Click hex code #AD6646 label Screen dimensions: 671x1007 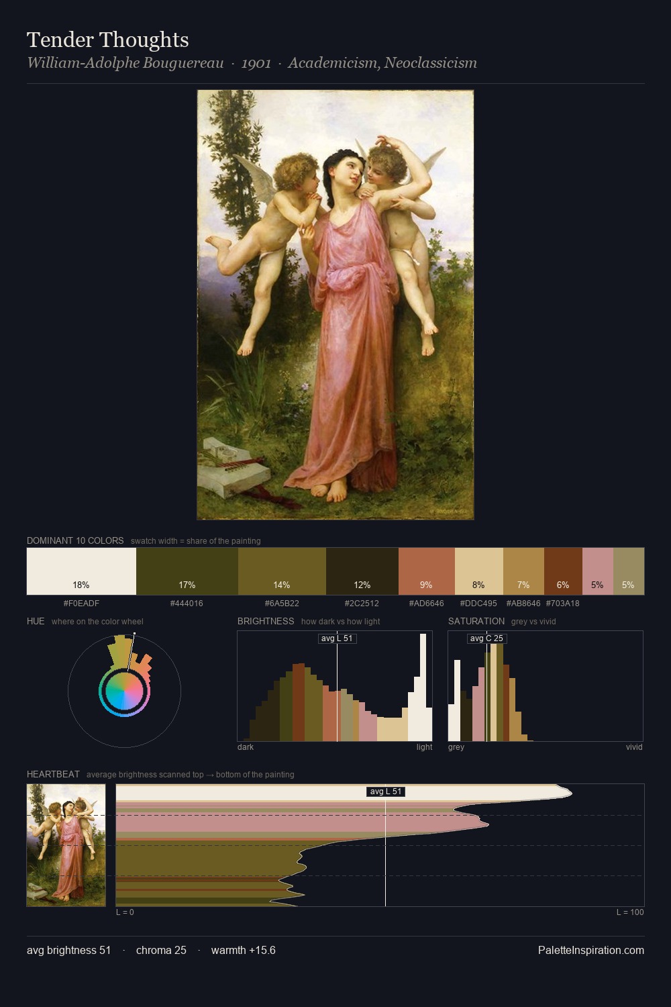coord(426,603)
